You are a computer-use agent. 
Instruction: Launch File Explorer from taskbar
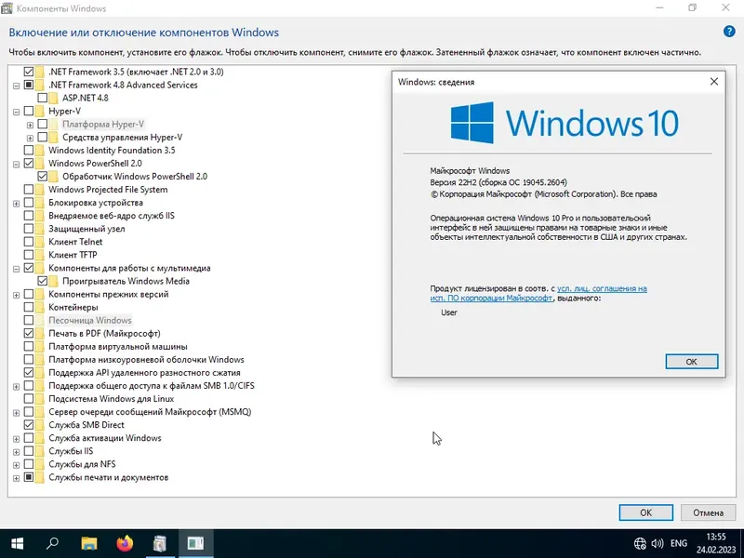pyautogui.click(x=88, y=543)
